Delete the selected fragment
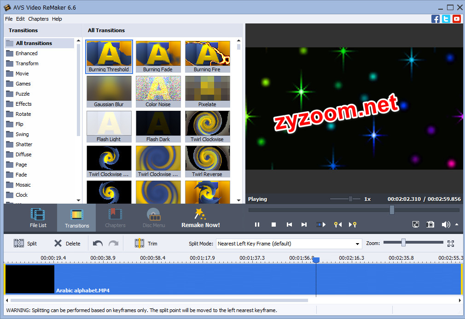 67,244
